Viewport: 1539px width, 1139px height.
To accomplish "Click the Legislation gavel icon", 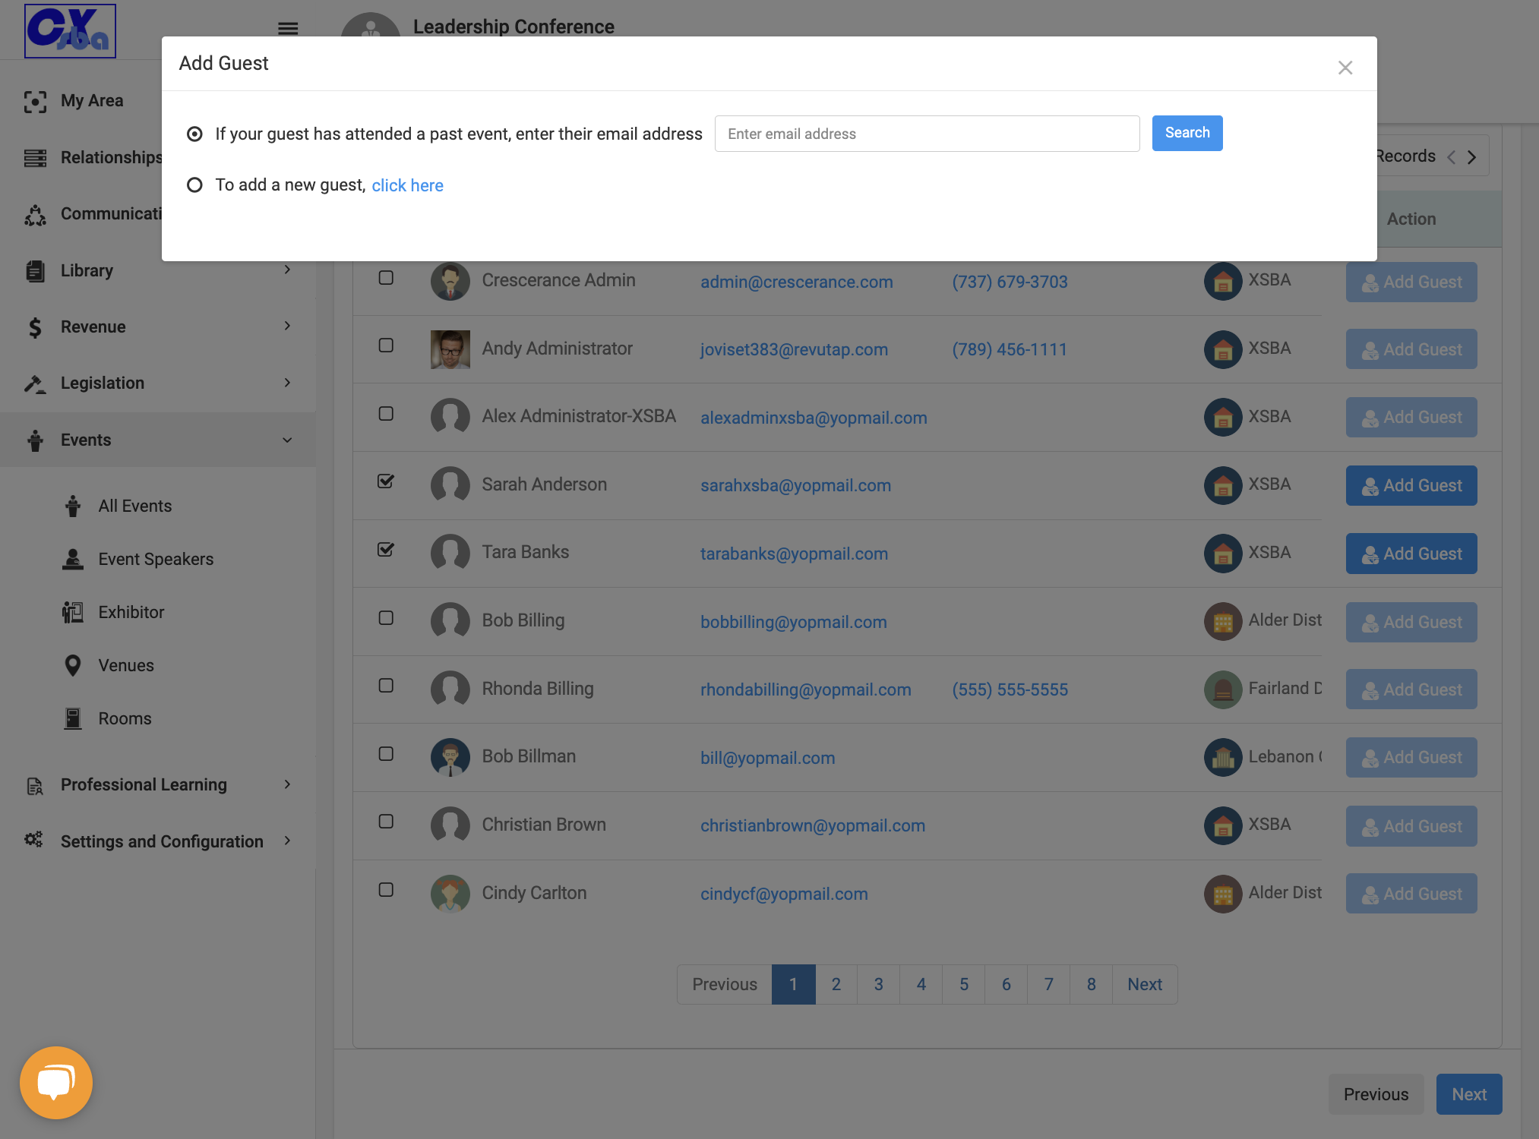I will [35, 384].
